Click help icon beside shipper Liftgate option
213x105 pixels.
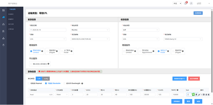point(57,51)
